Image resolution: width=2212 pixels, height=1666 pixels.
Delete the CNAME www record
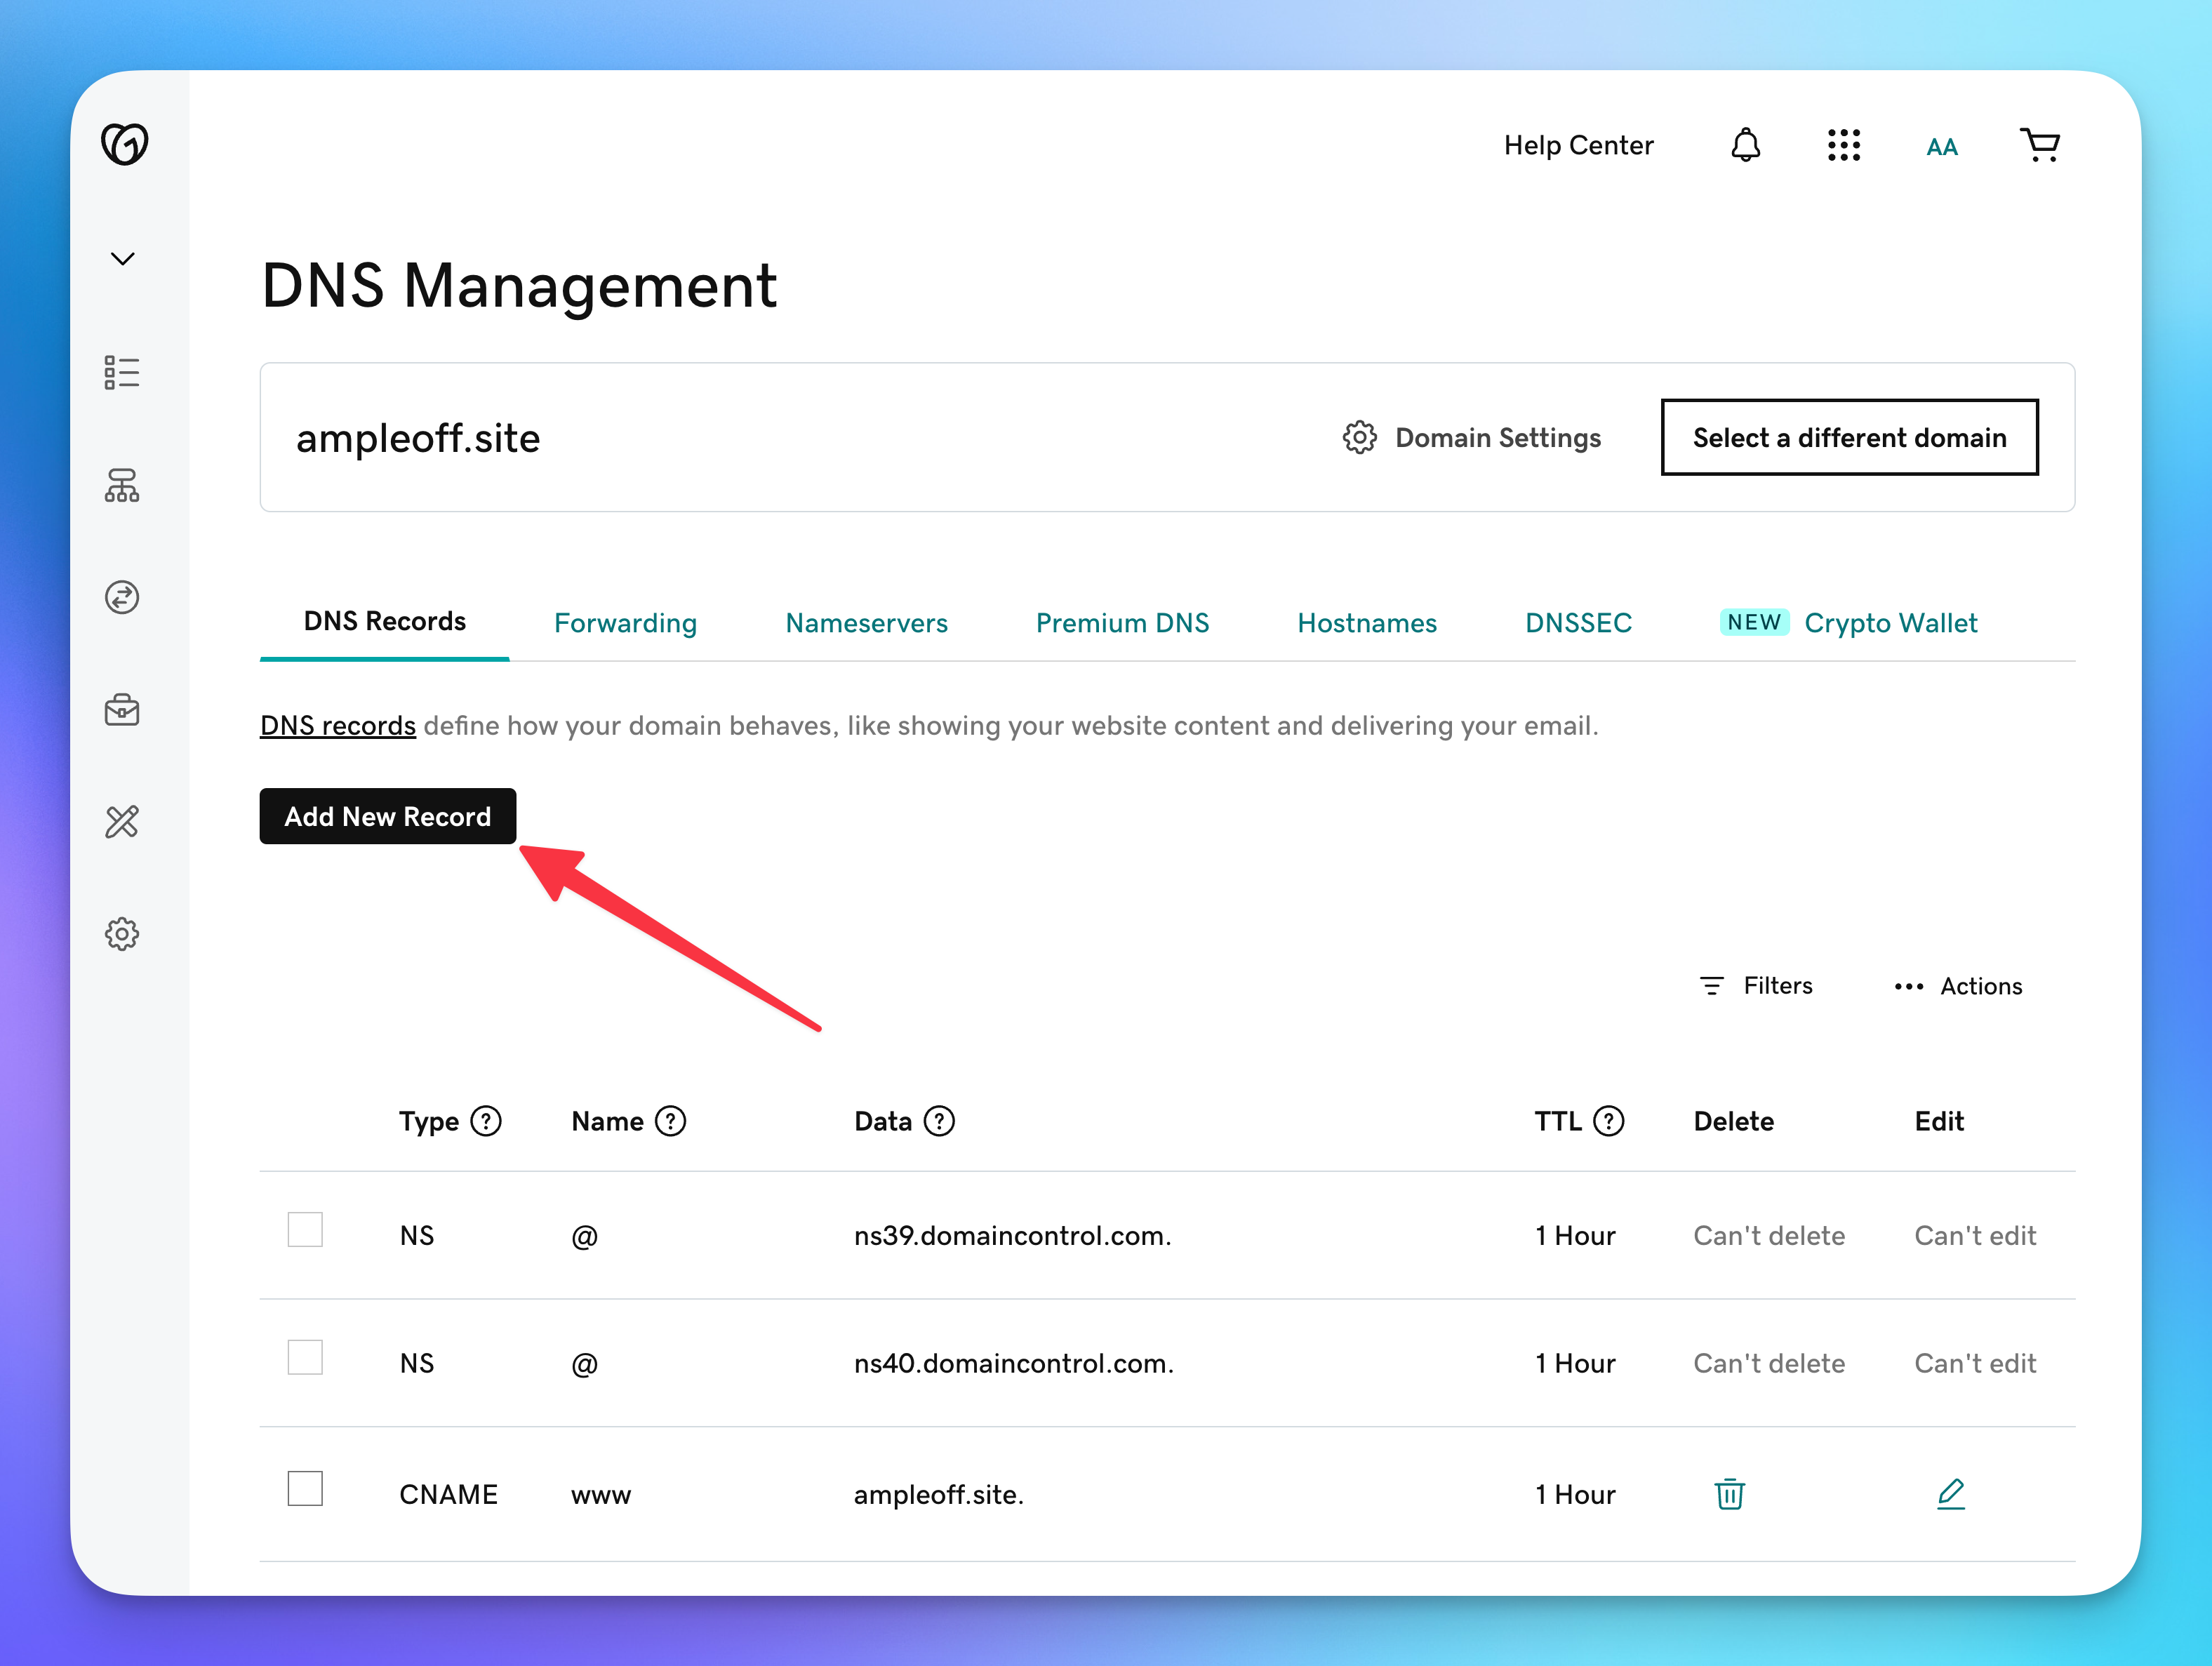coord(1729,1494)
